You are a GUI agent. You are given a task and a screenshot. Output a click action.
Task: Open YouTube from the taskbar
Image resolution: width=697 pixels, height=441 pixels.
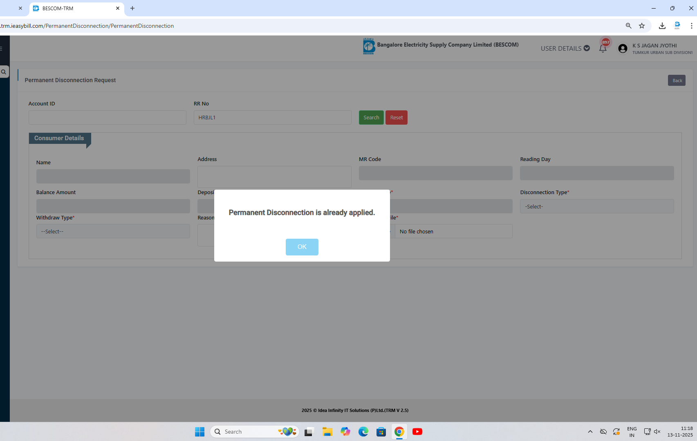click(417, 432)
